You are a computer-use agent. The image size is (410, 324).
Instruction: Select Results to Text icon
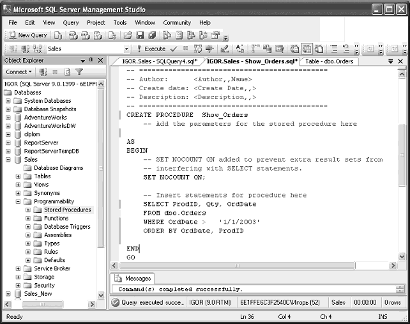tap(294, 49)
